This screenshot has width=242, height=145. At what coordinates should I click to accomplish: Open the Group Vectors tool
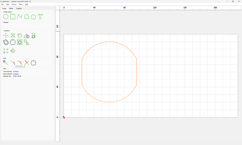pyautogui.click(x=27, y=42)
